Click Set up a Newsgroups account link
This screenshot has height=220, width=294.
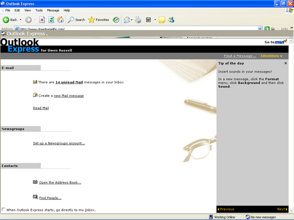pos(59,143)
